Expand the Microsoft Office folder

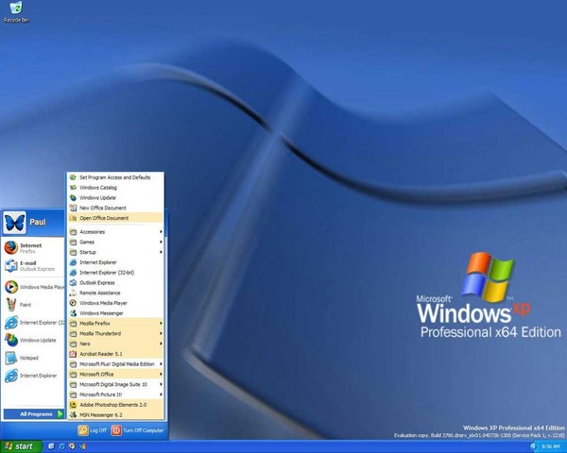pos(115,375)
